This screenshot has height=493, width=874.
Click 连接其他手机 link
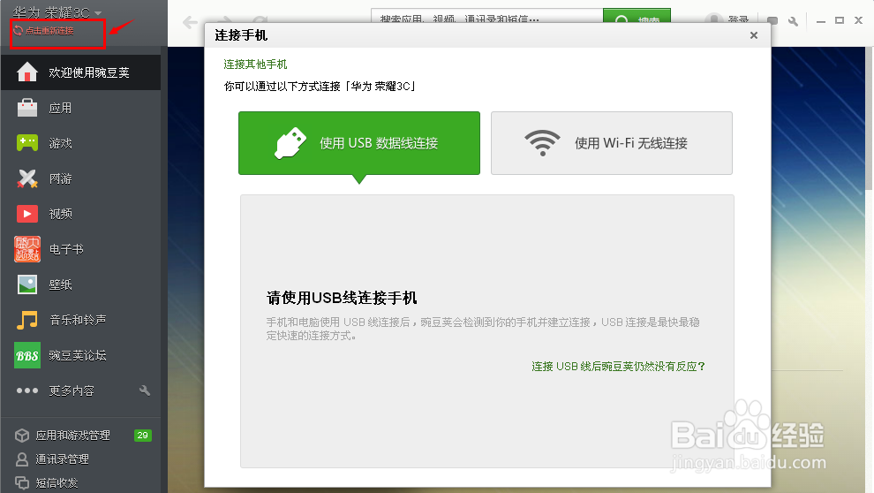(x=255, y=64)
